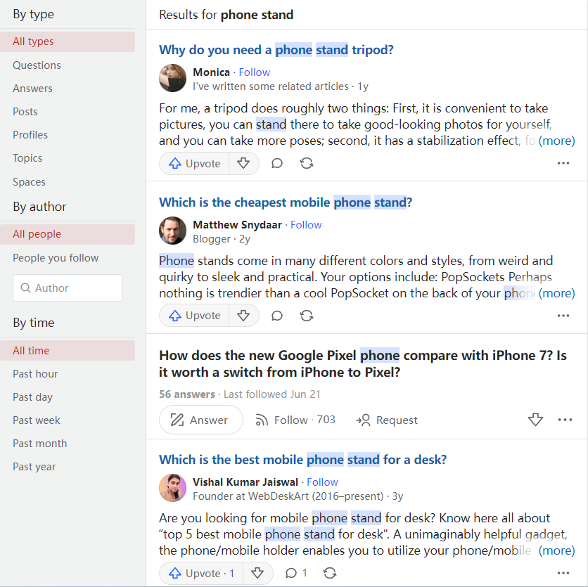Image resolution: width=588 pixels, height=587 pixels.
Task: Downvote the Google Pixel question
Action: [x=535, y=420]
